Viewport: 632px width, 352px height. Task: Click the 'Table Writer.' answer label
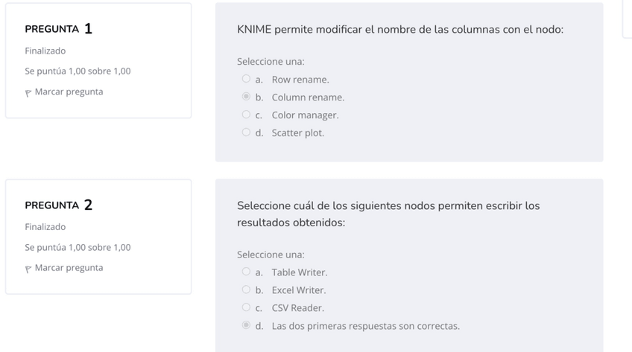300,272
